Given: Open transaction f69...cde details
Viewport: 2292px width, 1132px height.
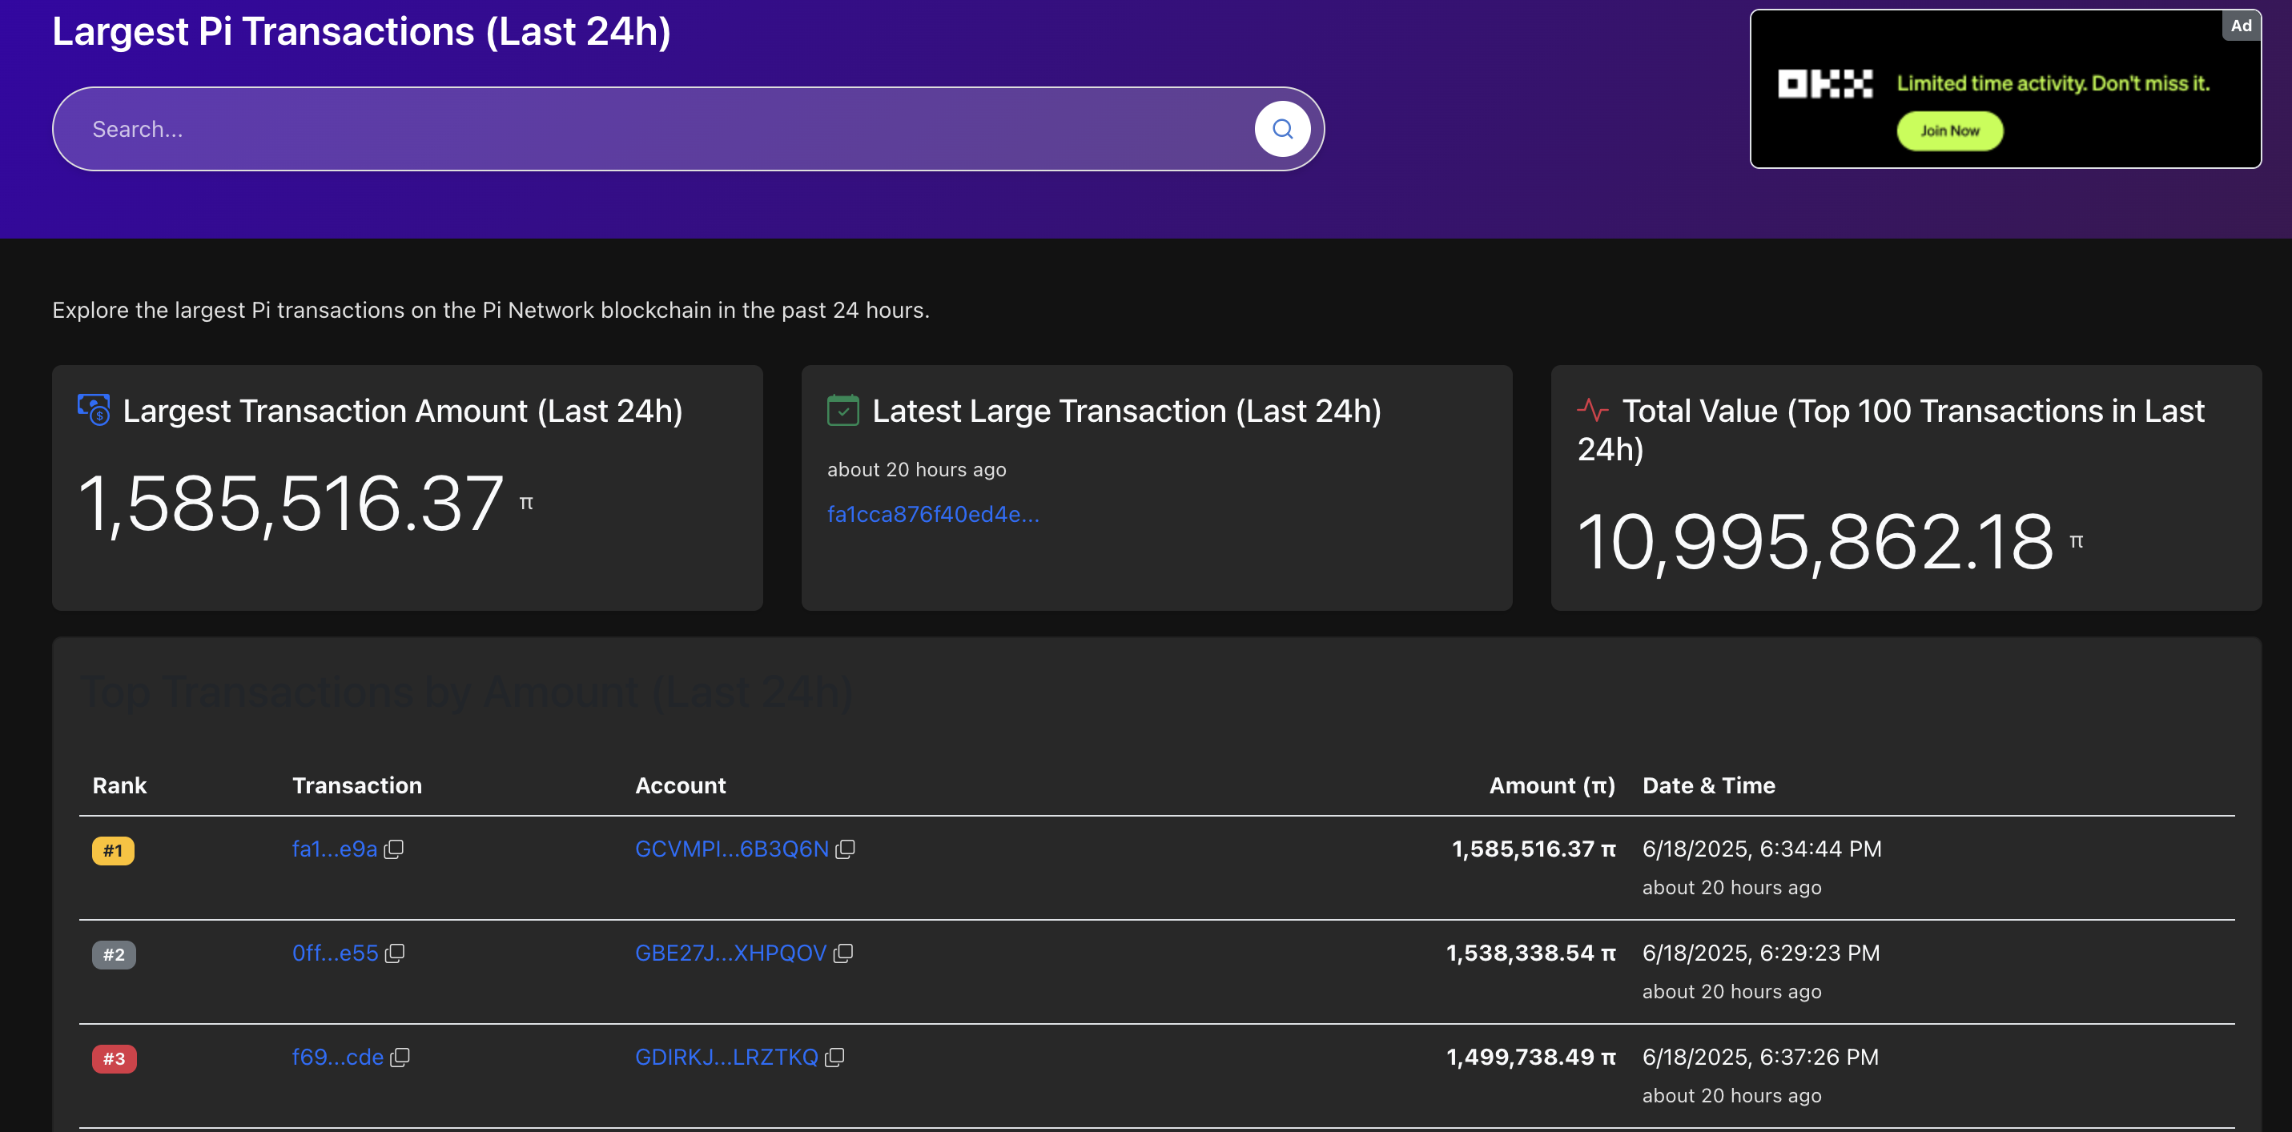Looking at the screenshot, I should [337, 1058].
